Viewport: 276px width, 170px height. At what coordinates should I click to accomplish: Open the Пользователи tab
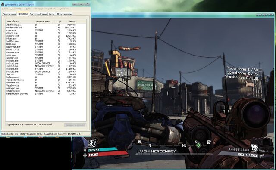pos(64,14)
